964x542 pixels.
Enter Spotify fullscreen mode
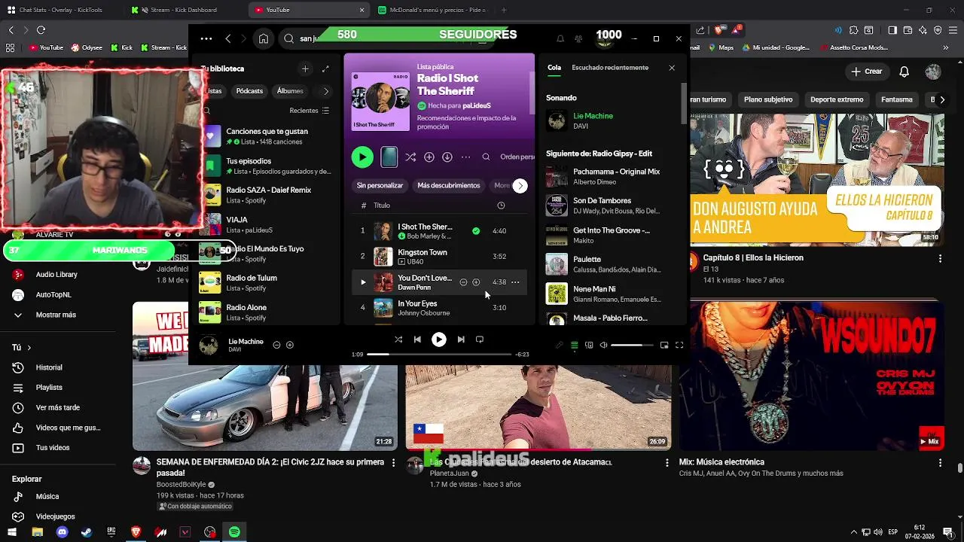(x=679, y=345)
